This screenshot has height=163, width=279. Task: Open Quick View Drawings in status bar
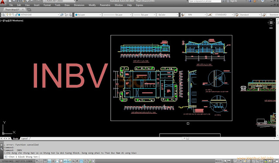(x=229, y=161)
